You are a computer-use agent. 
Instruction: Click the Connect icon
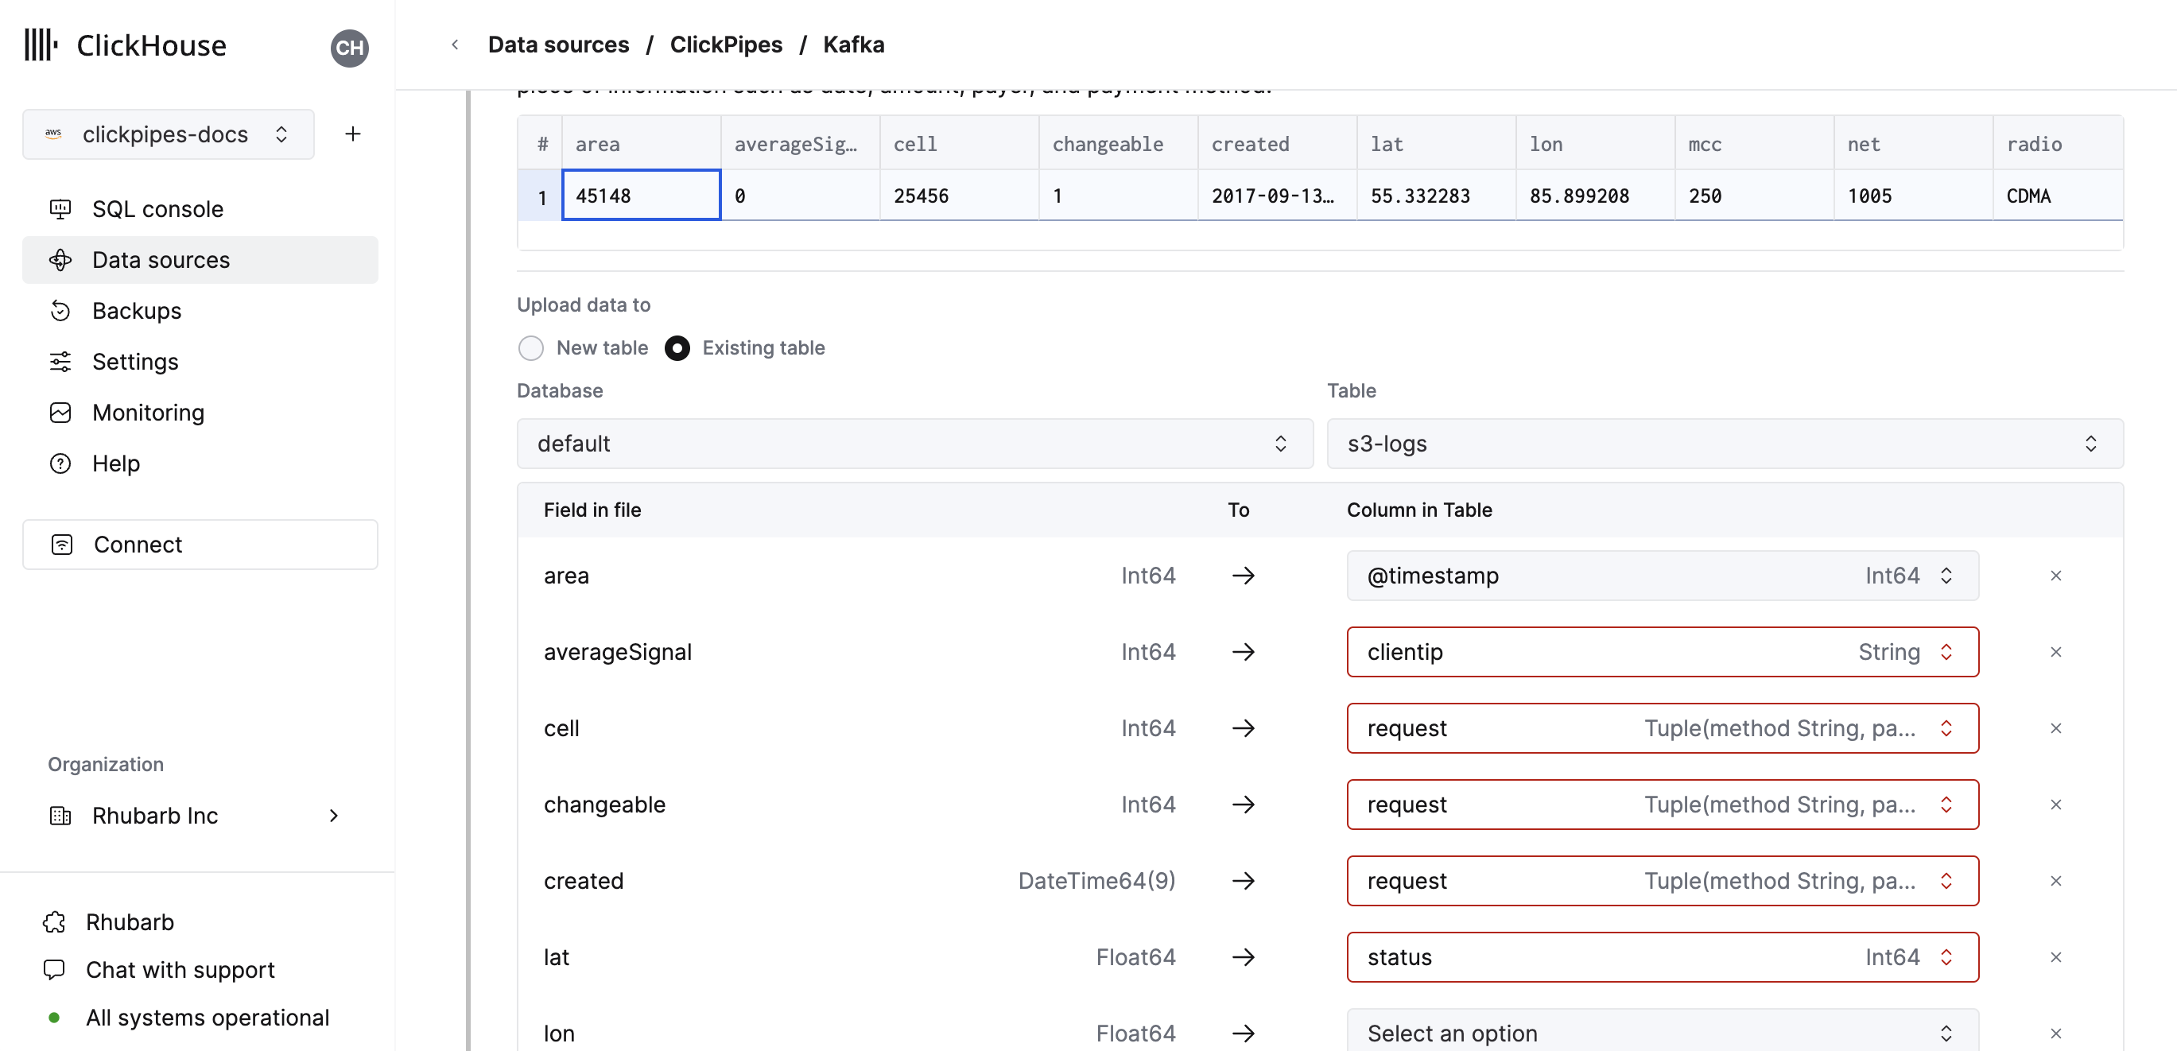[61, 545]
